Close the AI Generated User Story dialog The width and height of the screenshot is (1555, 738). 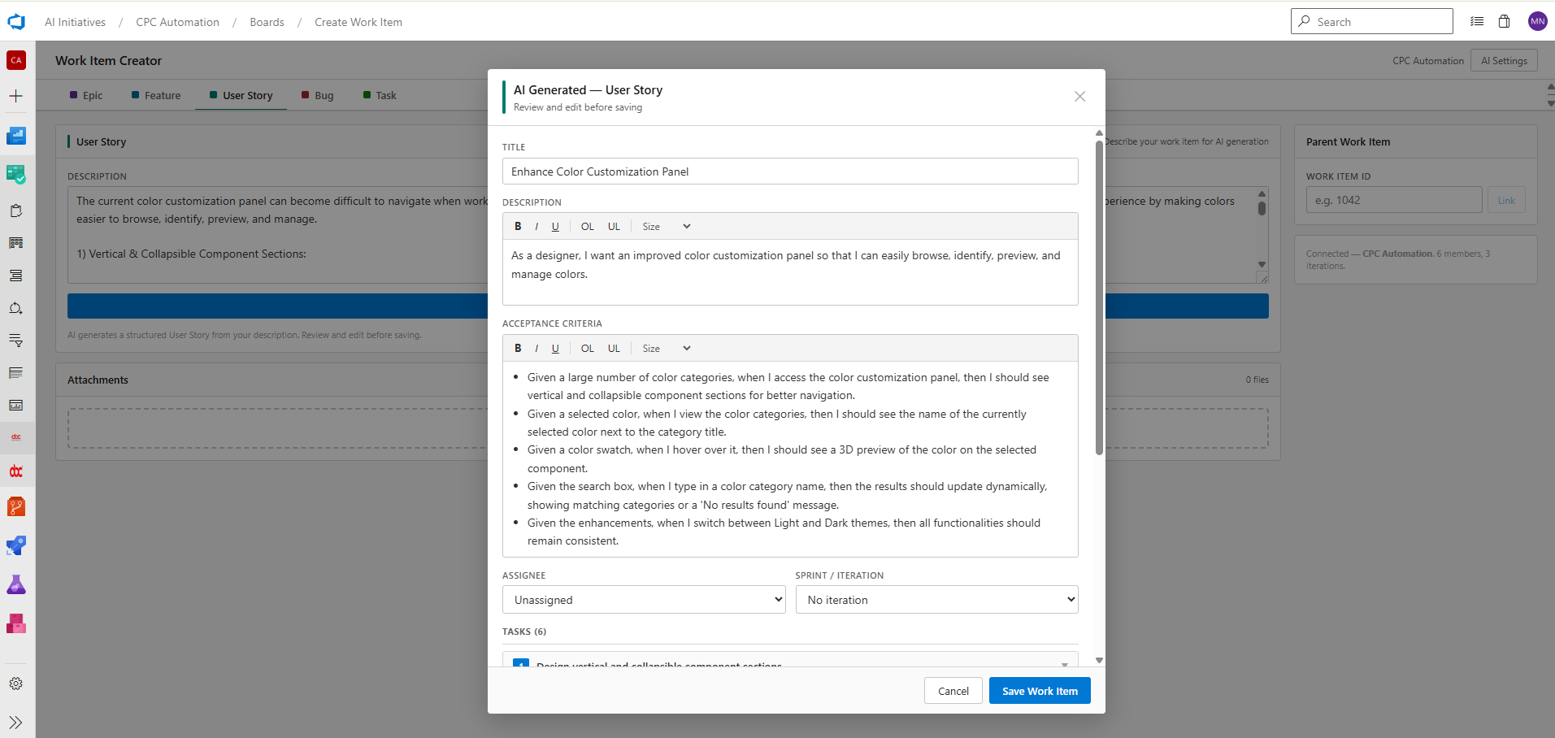pyautogui.click(x=1079, y=97)
